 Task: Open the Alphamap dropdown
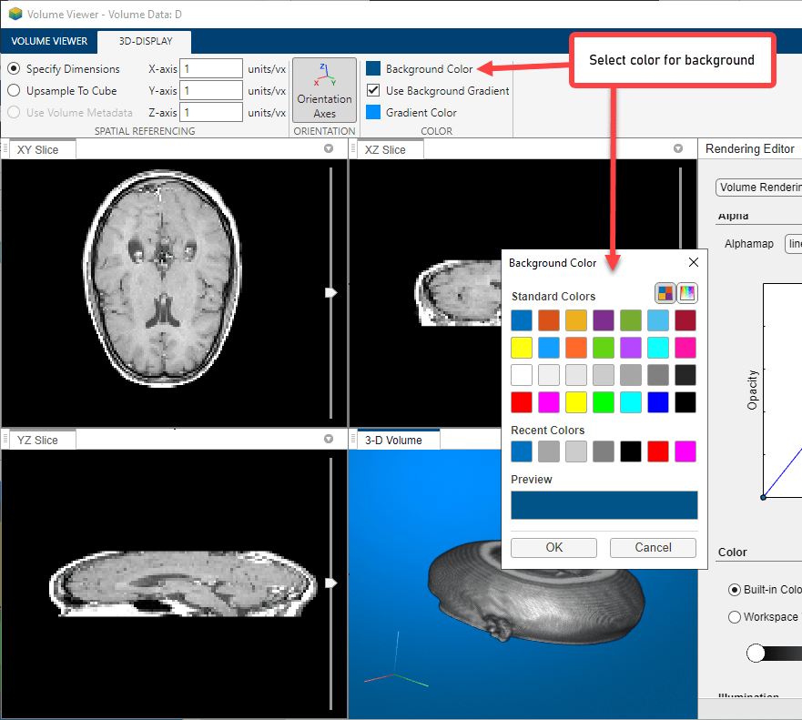click(793, 244)
